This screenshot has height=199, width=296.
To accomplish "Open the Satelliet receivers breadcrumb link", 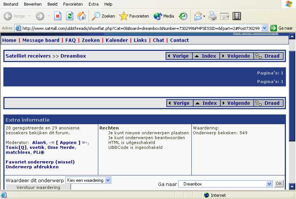I will point(28,56).
